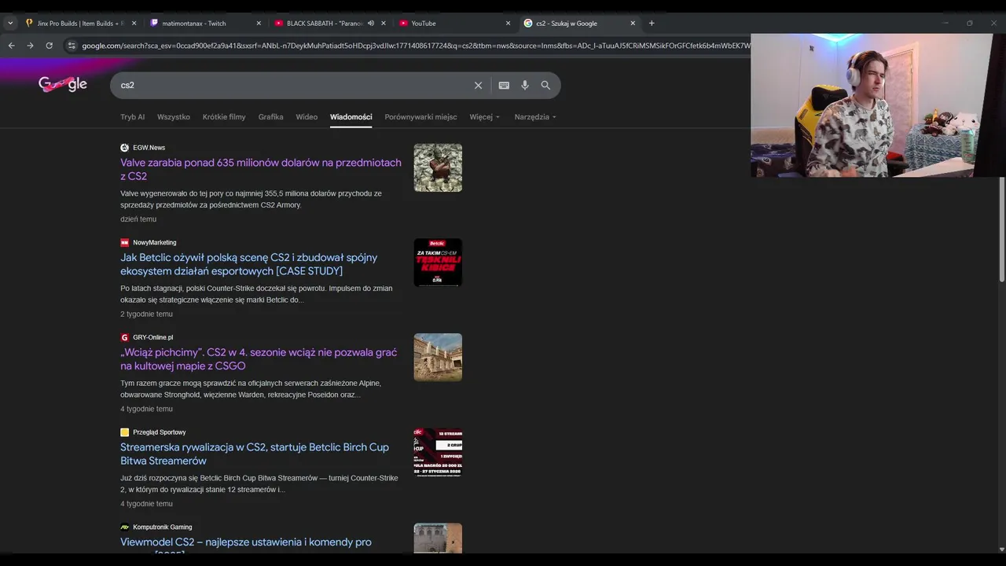
Task: Open site information icon in address bar
Action: (x=72, y=46)
